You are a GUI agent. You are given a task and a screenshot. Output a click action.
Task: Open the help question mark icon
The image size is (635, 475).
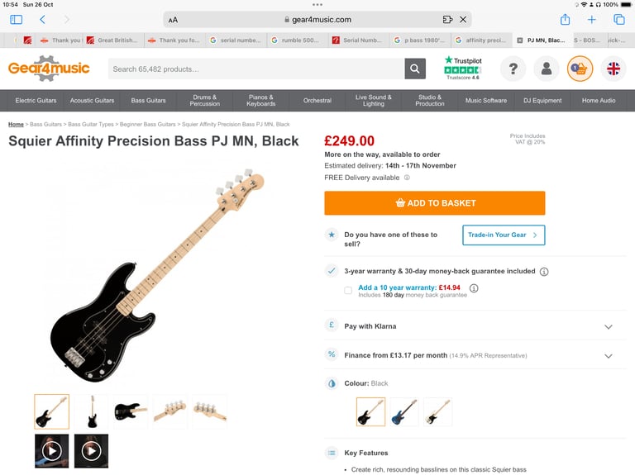pos(513,69)
